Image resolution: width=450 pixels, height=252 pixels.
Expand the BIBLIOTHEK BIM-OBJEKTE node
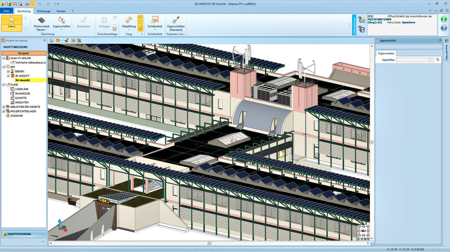tap(4, 107)
